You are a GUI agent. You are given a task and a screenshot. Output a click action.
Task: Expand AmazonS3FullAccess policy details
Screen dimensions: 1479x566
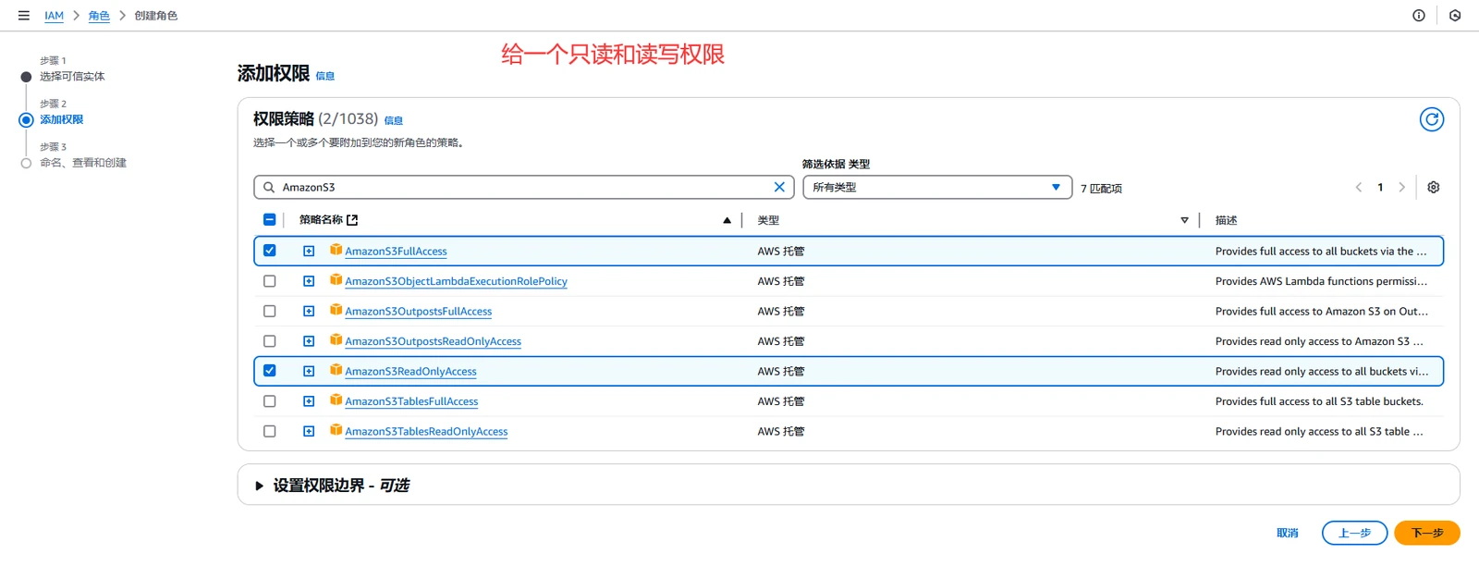point(309,251)
